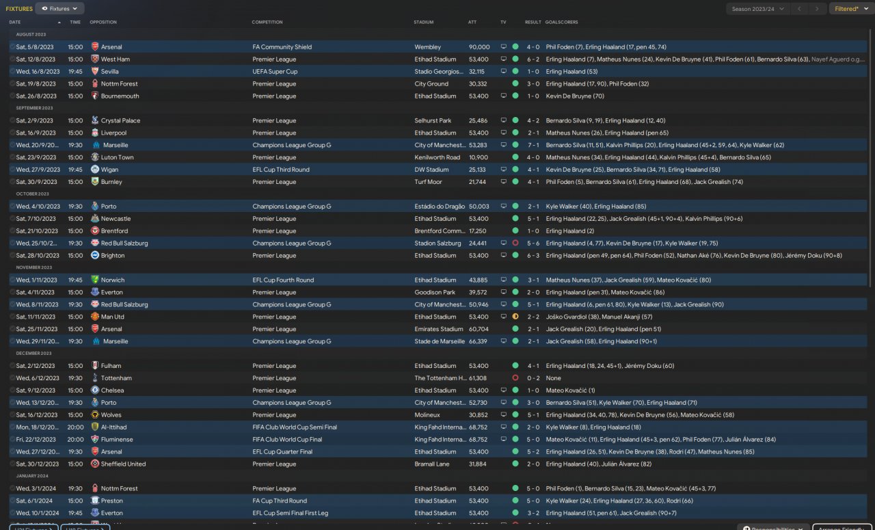This screenshot has width=875, height=530.
Task: Select the Al-Ittihad crest icon
Action: point(94,427)
